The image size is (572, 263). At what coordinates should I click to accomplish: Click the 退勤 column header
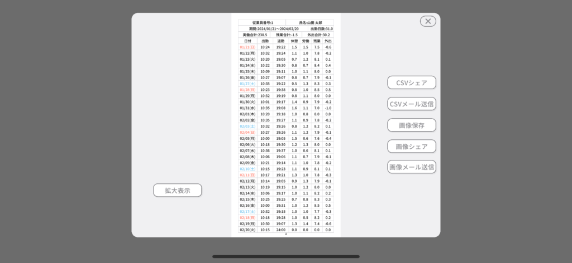[x=280, y=41]
